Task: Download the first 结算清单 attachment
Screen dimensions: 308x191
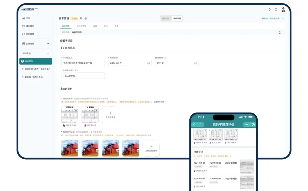Action: [69, 114]
